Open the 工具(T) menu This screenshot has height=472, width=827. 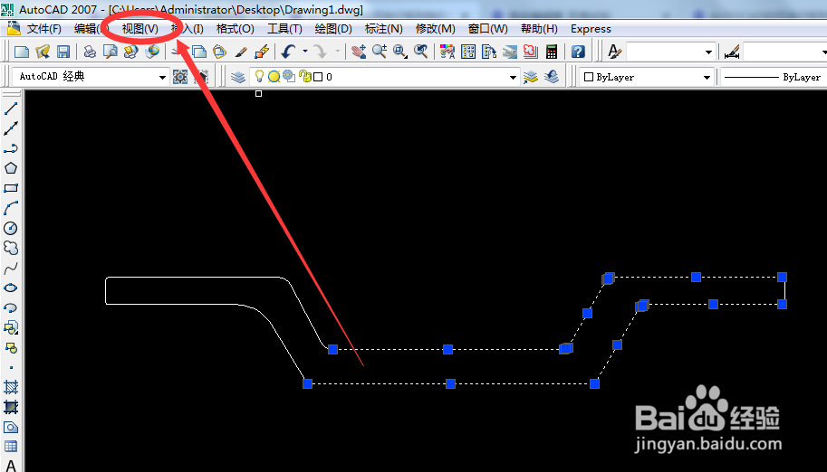coord(284,28)
